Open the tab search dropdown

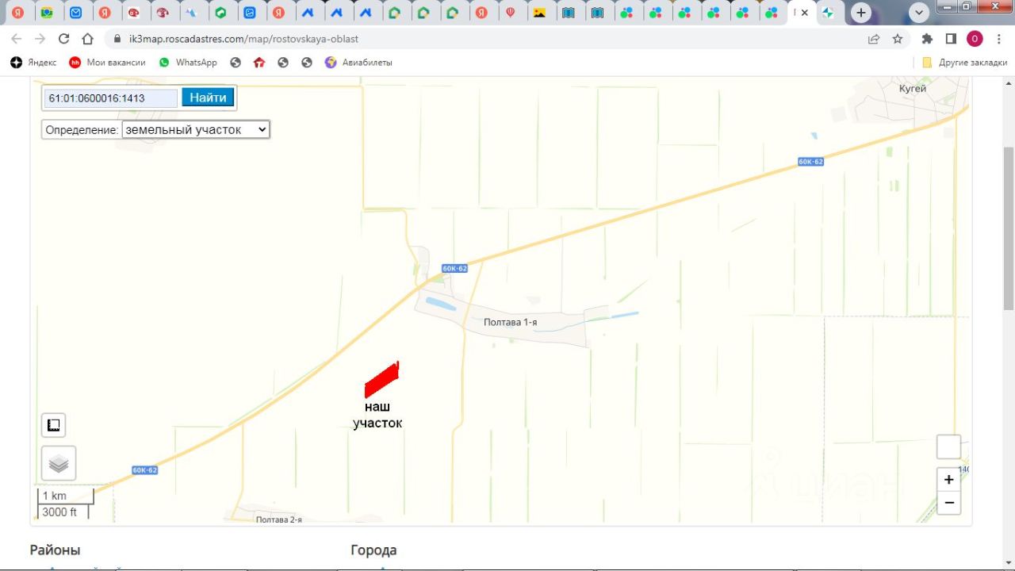tap(919, 13)
